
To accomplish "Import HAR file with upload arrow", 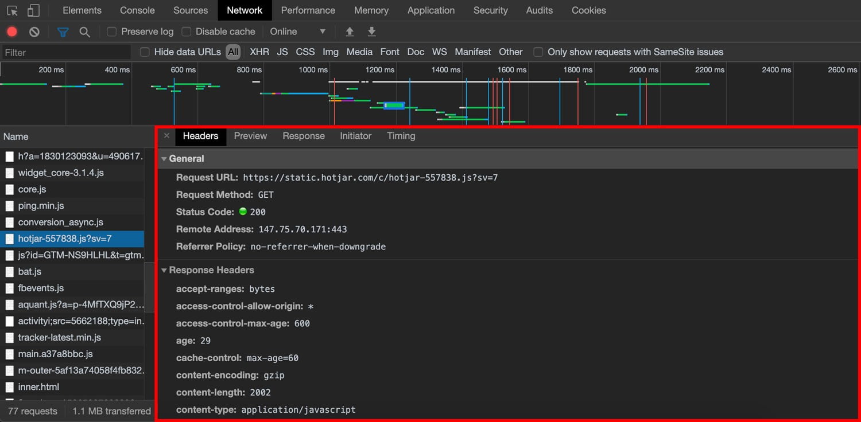I will pyautogui.click(x=350, y=32).
